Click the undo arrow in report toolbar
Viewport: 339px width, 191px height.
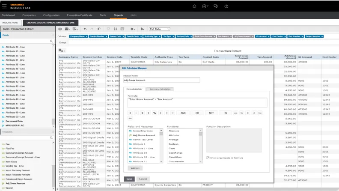[85, 29]
